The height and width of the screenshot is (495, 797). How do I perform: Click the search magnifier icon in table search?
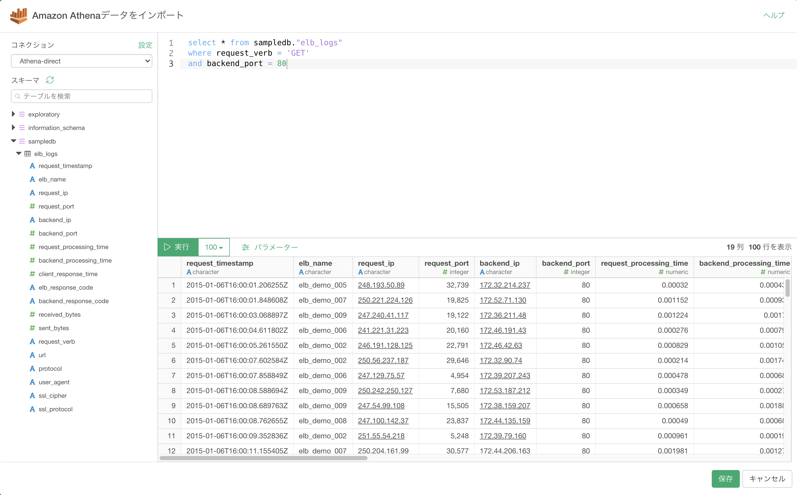(18, 96)
